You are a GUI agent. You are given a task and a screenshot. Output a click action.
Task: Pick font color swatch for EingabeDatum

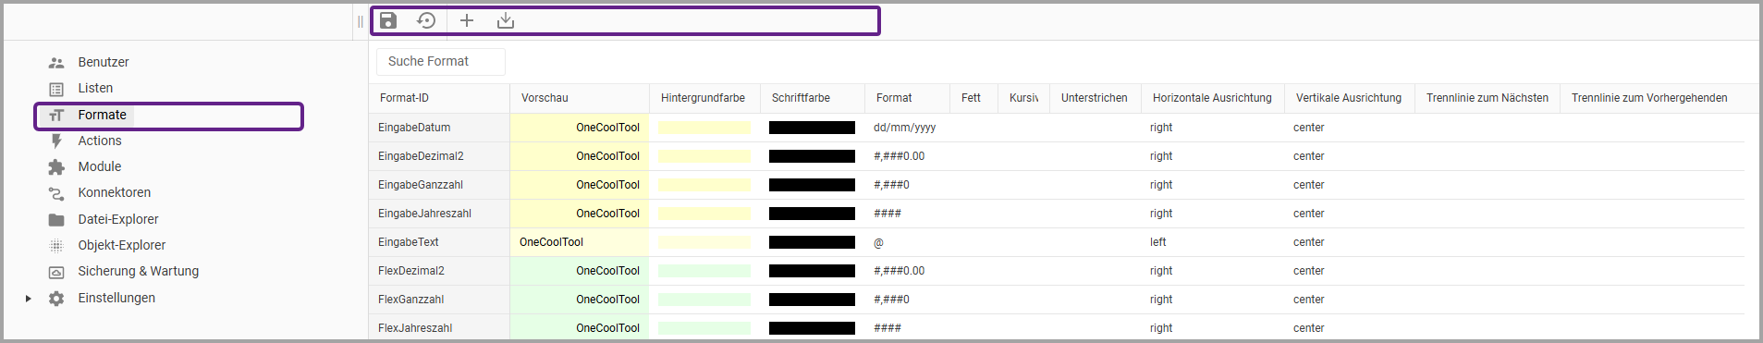(x=812, y=128)
